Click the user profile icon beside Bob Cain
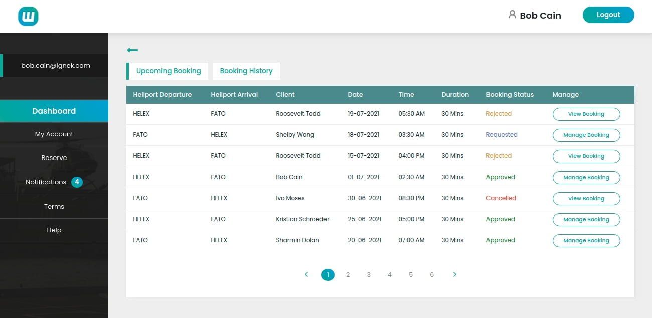 point(512,15)
